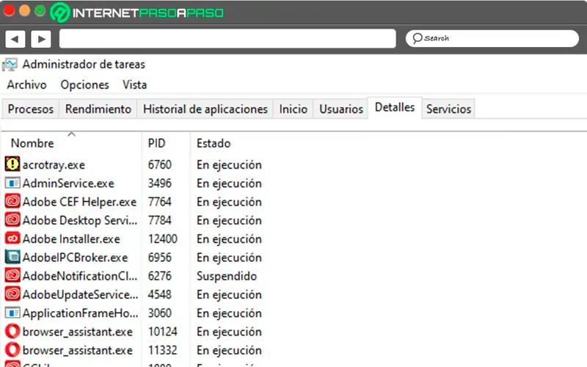This screenshot has width=587, height=367.
Task: Open the Historial de aplicaciones tab
Action: pos(205,109)
